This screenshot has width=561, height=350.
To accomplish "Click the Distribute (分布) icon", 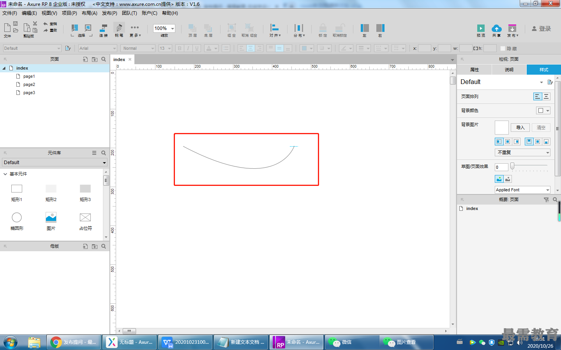I will point(299,28).
